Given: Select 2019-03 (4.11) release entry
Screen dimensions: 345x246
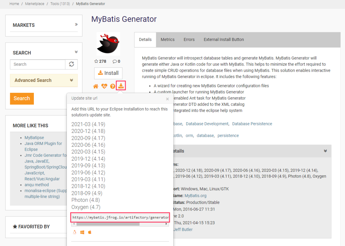Looking at the screenshot, I should tap(88, 179).
